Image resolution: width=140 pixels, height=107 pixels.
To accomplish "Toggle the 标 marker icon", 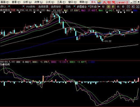I will (103, 6).
